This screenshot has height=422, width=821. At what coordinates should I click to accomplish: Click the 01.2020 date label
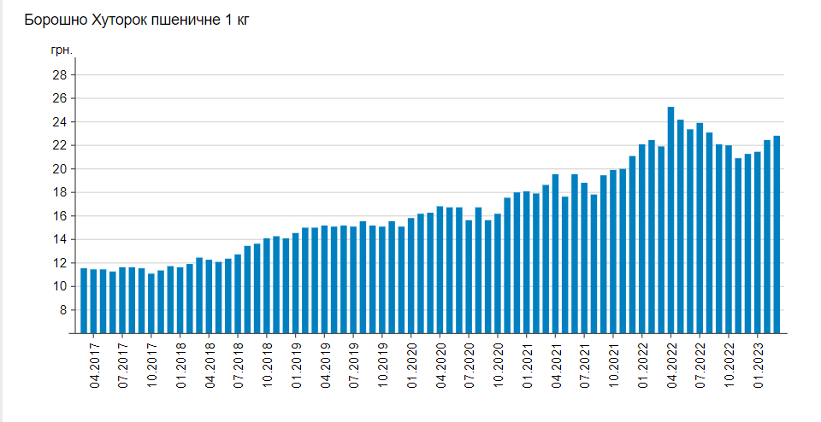coord(411,365)
